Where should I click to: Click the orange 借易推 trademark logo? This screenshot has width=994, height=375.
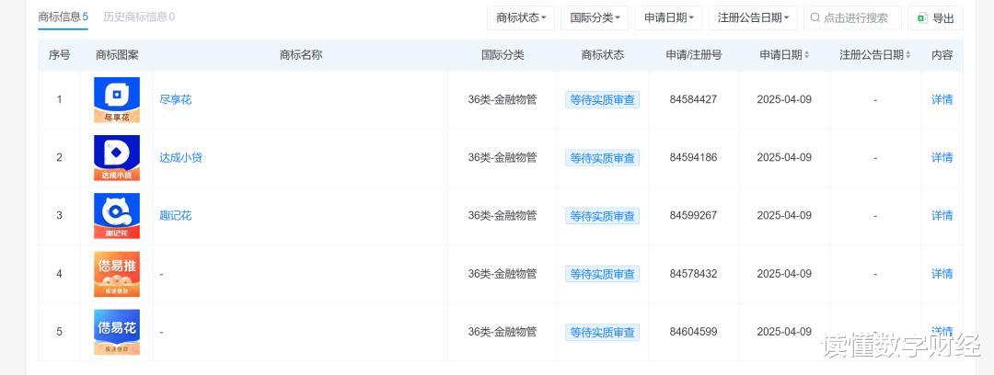[117, 274]
